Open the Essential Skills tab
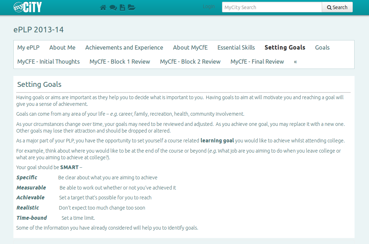The image size is (369, 244). (236, 47)
